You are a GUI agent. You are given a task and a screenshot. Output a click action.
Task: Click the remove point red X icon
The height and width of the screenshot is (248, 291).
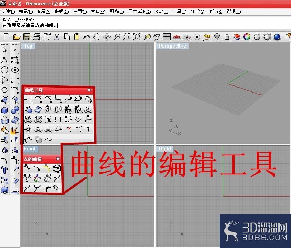click(68, 129)
